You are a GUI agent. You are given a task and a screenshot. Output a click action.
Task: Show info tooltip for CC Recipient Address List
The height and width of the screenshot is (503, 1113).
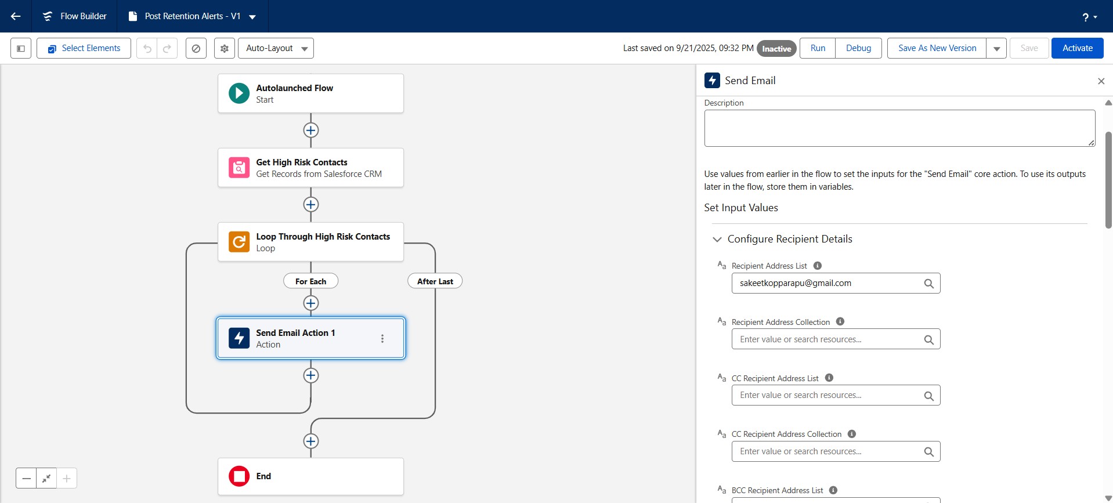(x=829, y=378)
